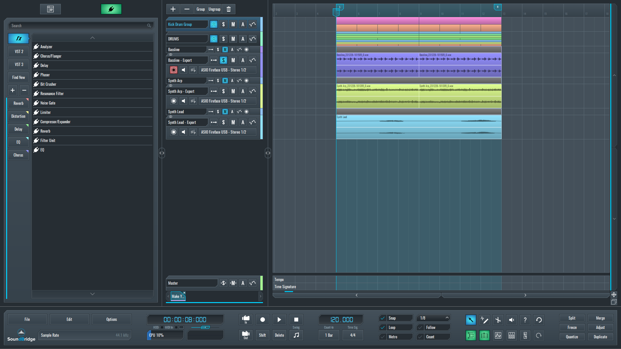Toggle monitor speaker on Bassline - Export
This screenshot has width=621, height=349.
(x=183, y=70)
